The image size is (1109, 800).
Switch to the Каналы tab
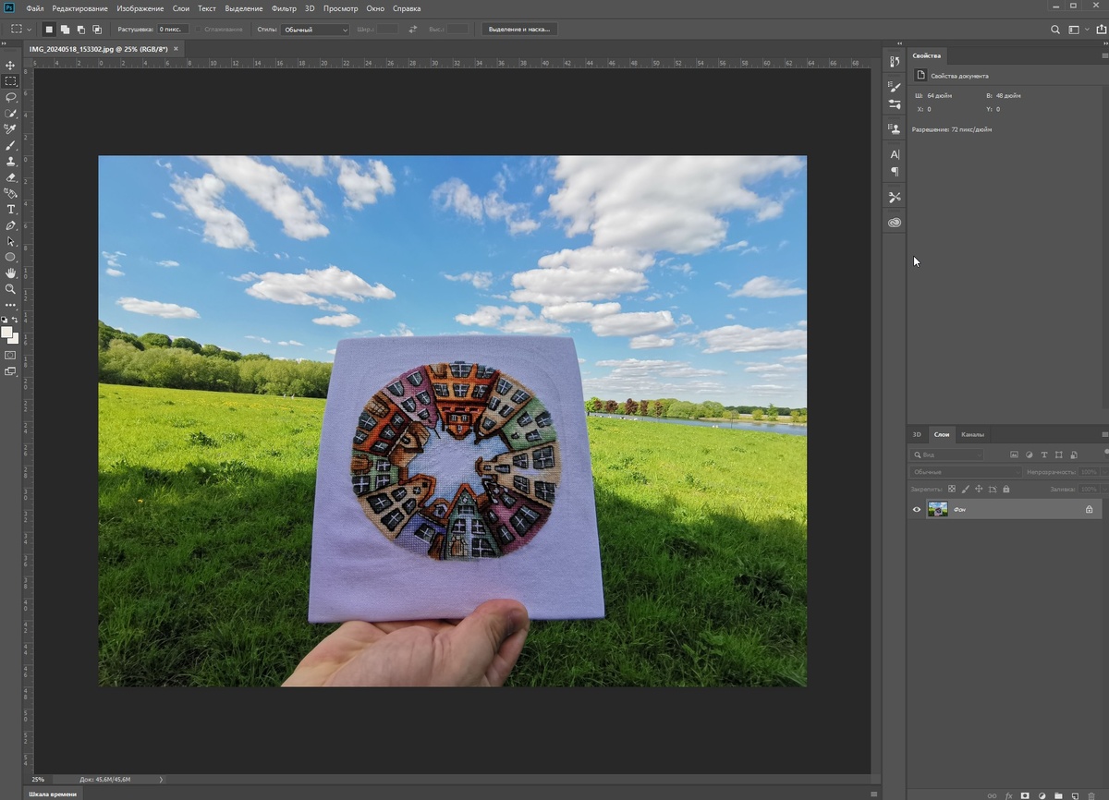click(x=972, y=434)
